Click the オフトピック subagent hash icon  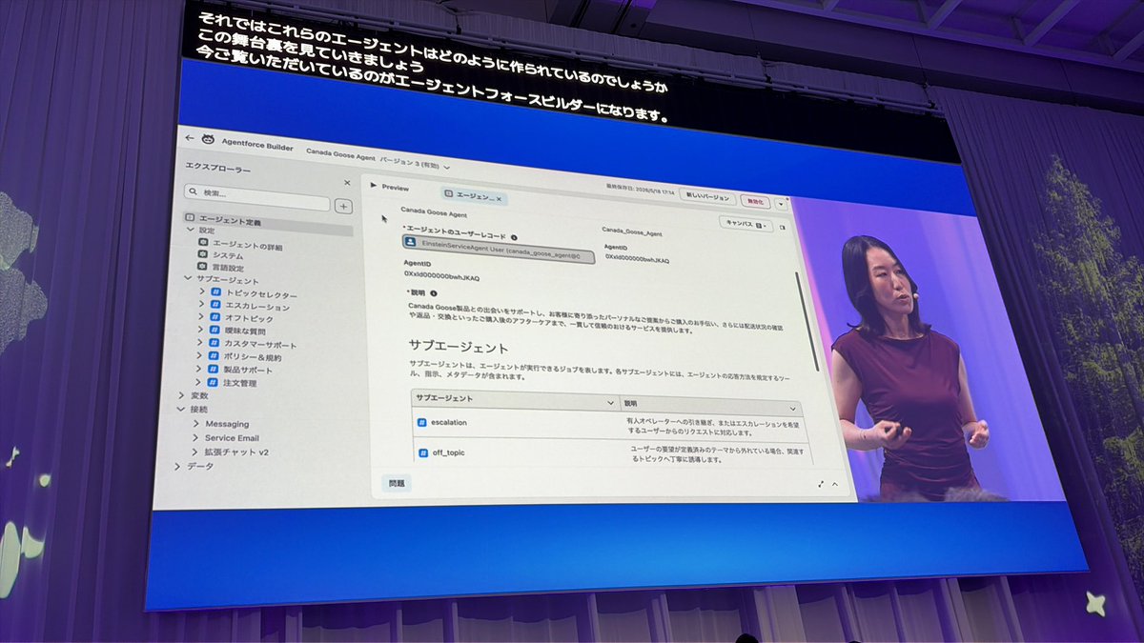(x=214, y=317)
